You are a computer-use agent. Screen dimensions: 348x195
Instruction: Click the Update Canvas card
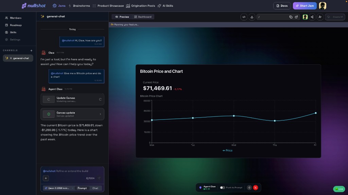coord(72,99)
